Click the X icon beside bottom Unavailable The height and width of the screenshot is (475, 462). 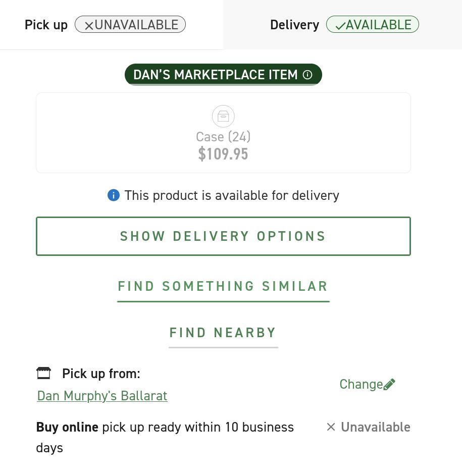(331, 427)
